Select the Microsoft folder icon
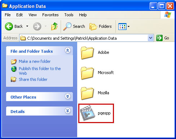Screen dimensions: 176x139 pyautogui.click(x=87, y=73)
